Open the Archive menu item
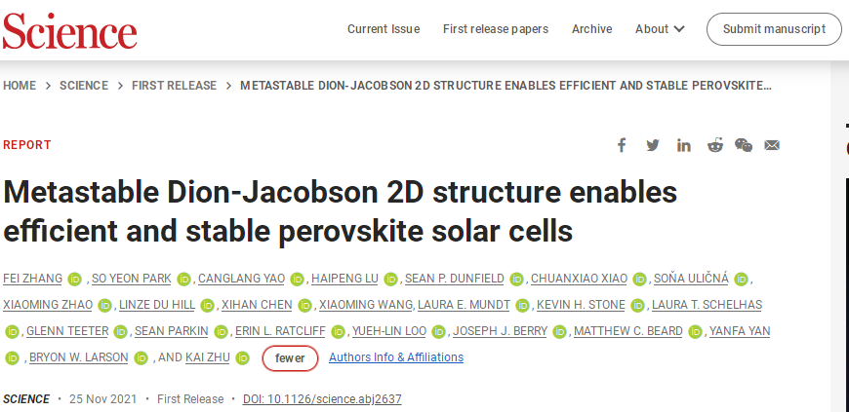The width and height of the screenshot is (849, 412). tap(591, 29)
